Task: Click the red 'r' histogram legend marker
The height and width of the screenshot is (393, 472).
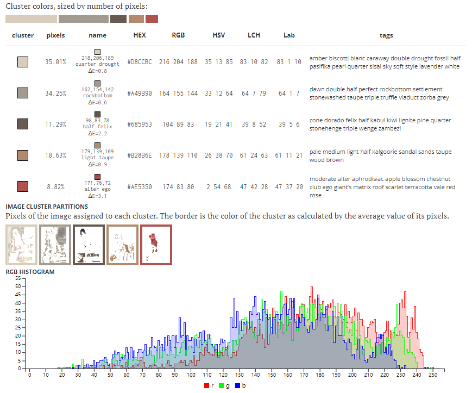Action: (206, 385)
